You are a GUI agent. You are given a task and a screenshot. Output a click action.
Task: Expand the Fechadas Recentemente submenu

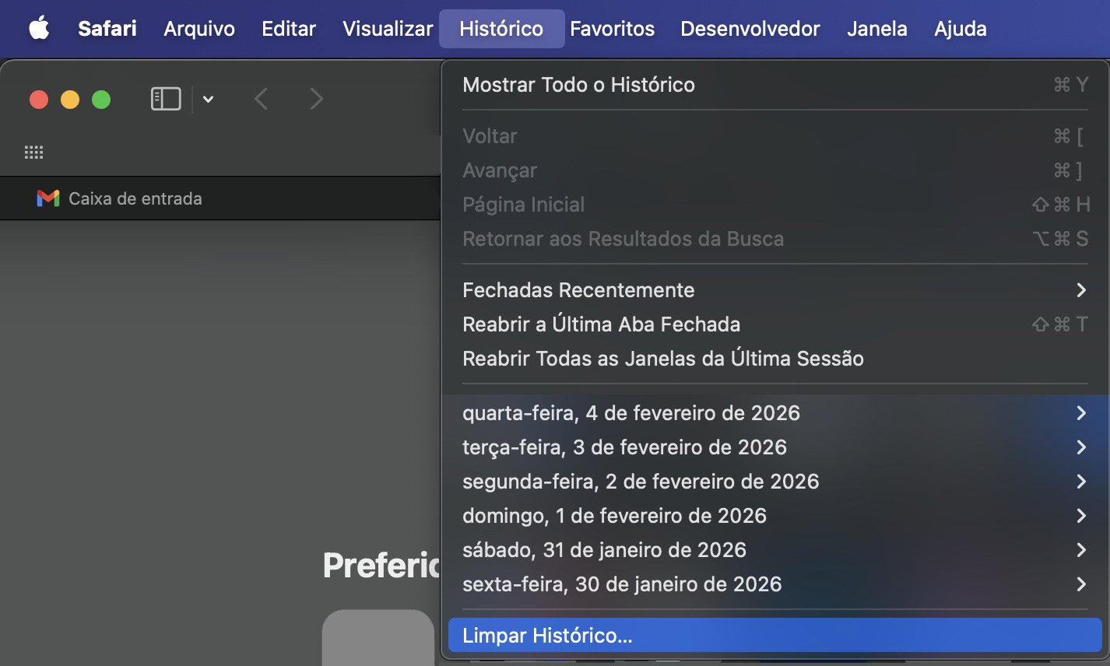point(1081,289)
